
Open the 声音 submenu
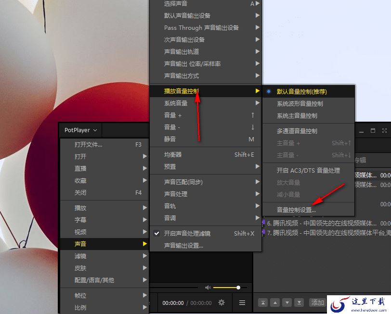(x=105, y=244)
